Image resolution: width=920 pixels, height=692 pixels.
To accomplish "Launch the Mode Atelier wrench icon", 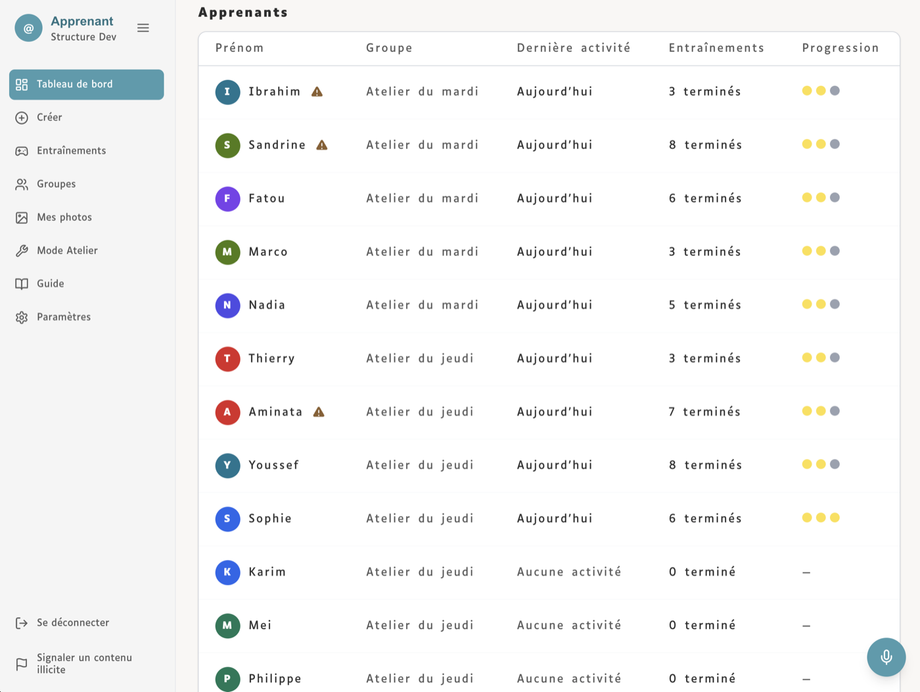I will point(21,250).
